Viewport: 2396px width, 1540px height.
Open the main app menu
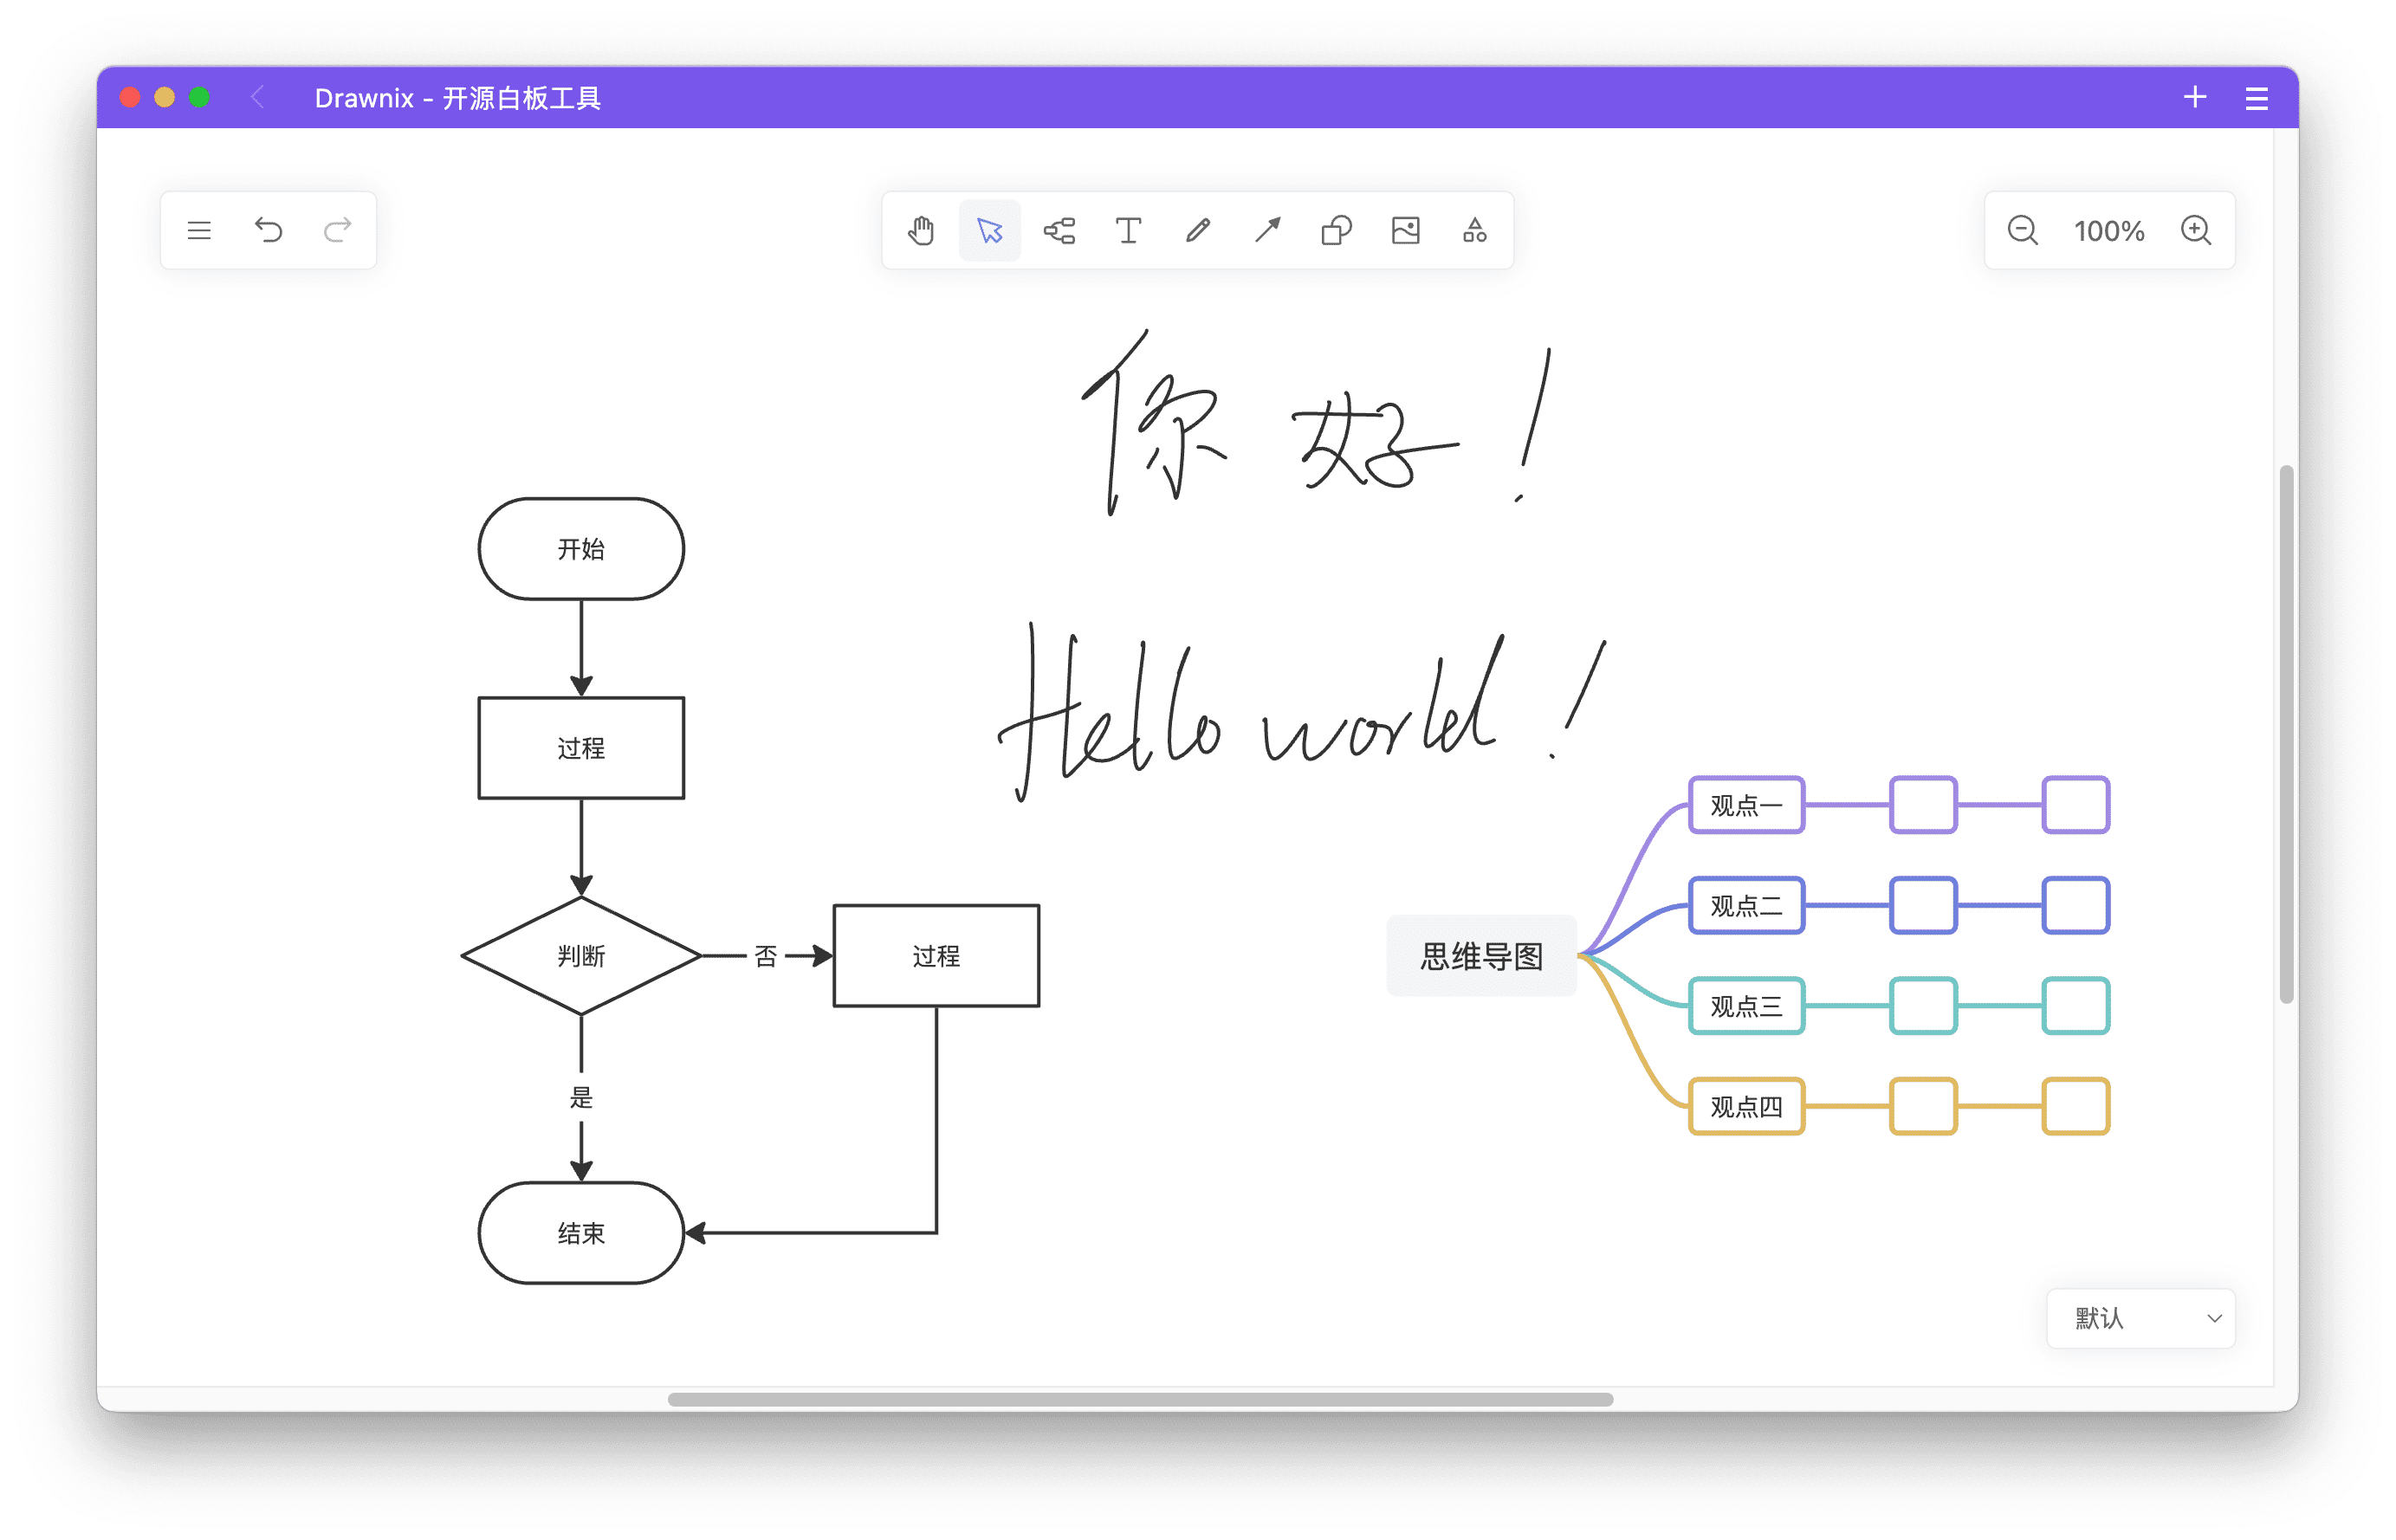tap(199, 230)
